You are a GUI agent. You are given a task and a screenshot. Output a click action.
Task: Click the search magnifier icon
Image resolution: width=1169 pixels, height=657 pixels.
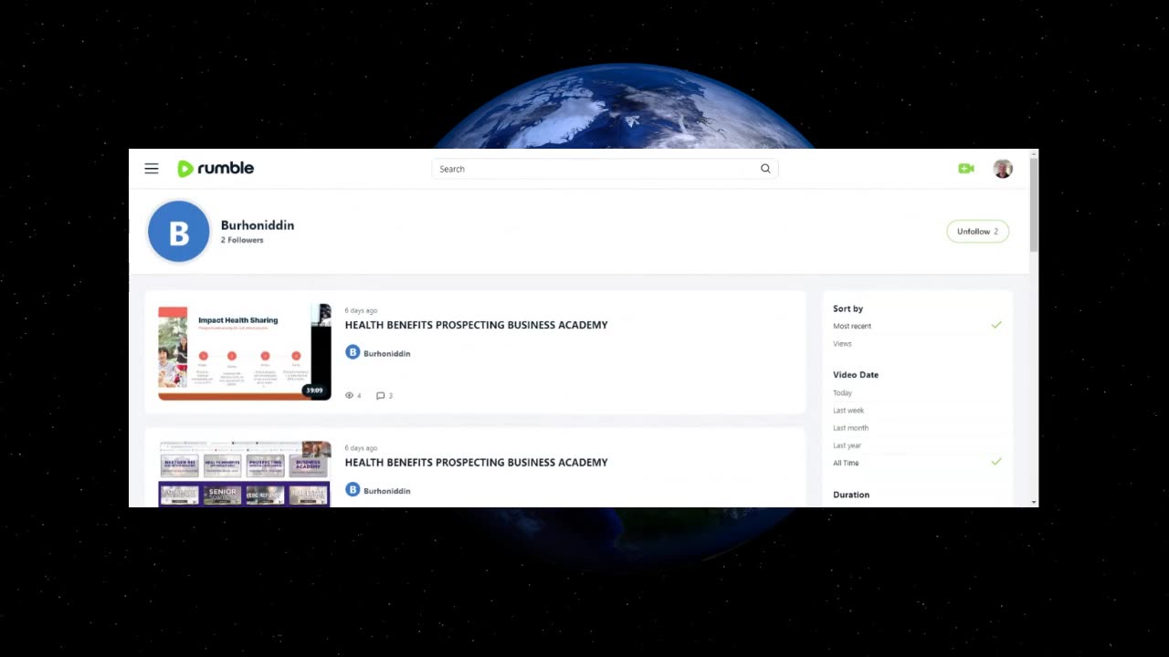click(x=765, y=169)
